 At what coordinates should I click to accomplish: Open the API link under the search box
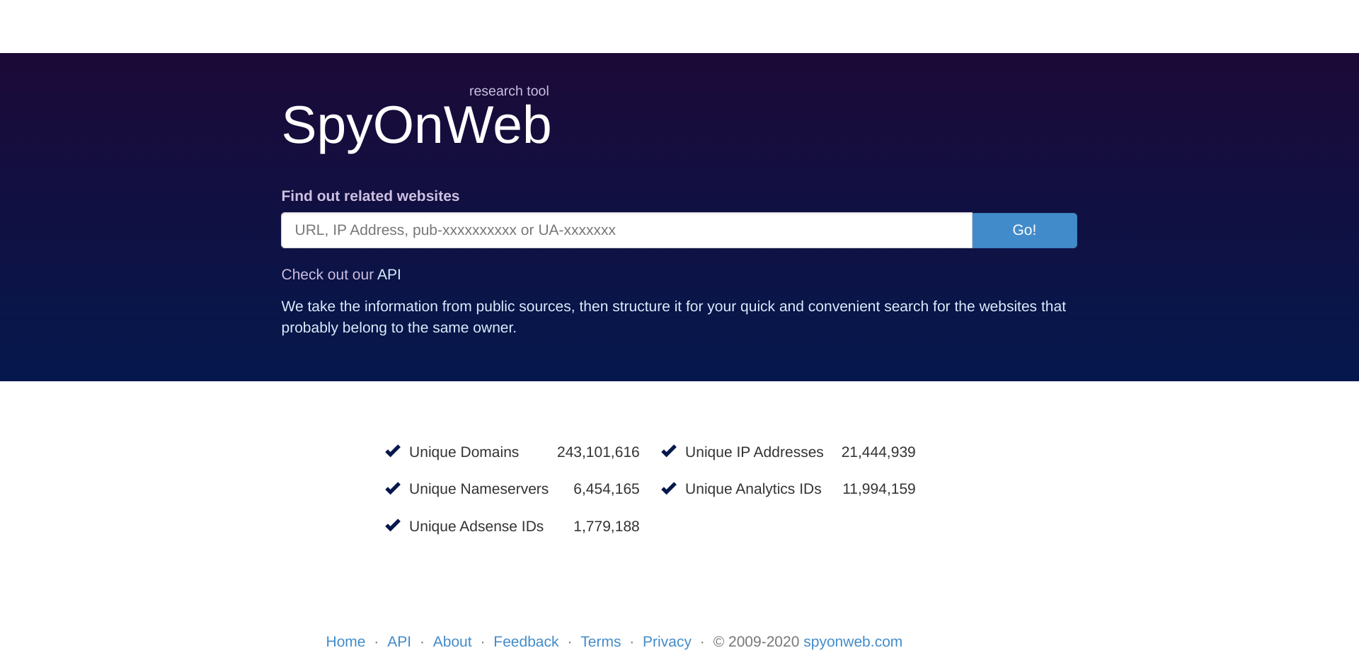pos(389,274)
